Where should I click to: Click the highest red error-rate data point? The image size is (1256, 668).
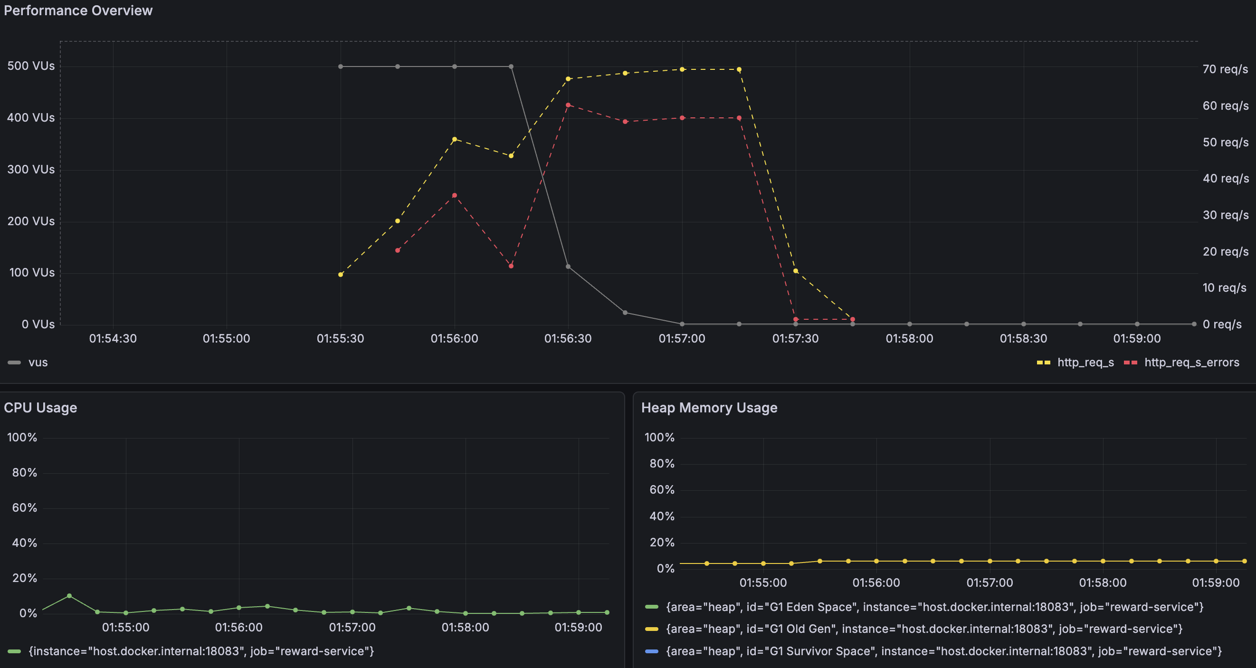[568, 105]
